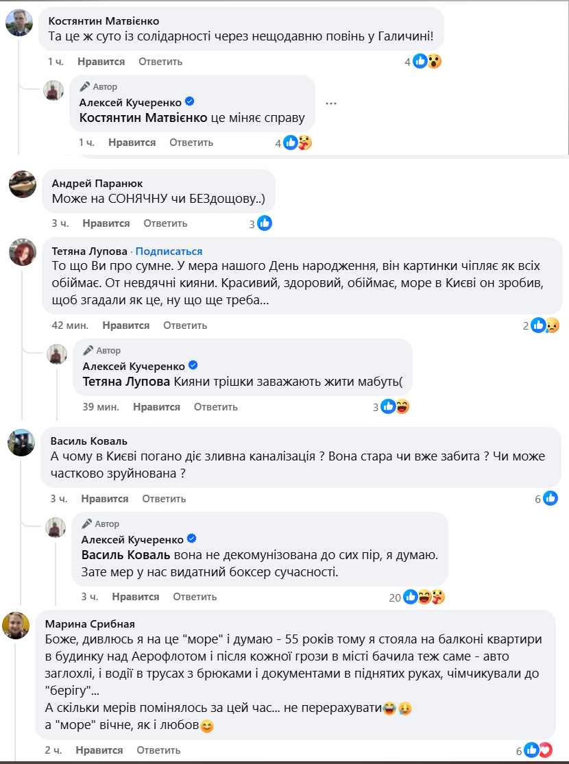This screenshot has width=569, height=764.
Task: Click reaction icons on 'це міняє справу' reply
Action: coord(298,143)
